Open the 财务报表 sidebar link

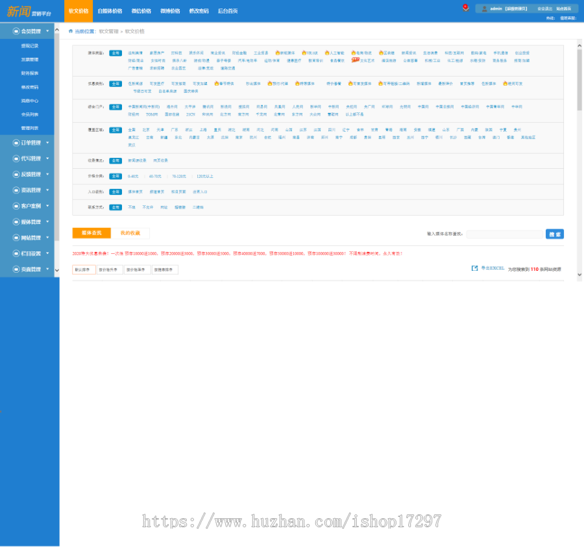coord(30,73)
